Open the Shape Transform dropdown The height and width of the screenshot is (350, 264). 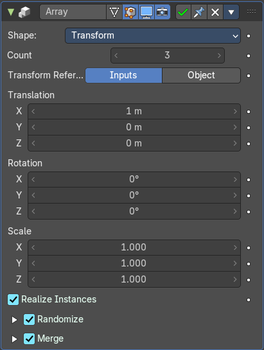(x=153, y=35)
